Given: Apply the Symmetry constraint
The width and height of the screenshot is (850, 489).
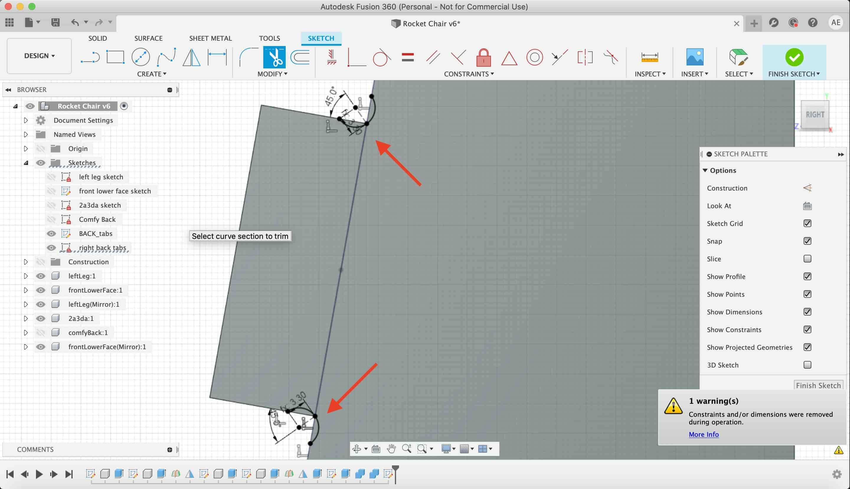Looking at the screenshot, I should 585,57.
